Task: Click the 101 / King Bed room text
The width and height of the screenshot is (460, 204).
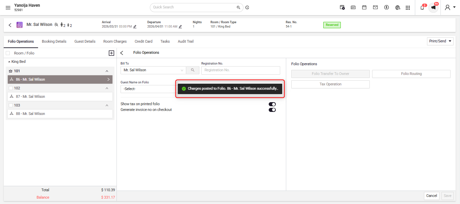Action: pyautogui.click(x=220, y=27)
